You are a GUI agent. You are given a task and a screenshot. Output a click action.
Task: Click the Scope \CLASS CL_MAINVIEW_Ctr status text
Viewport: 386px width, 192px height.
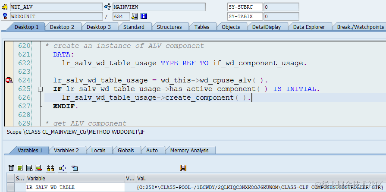[75, 132]
